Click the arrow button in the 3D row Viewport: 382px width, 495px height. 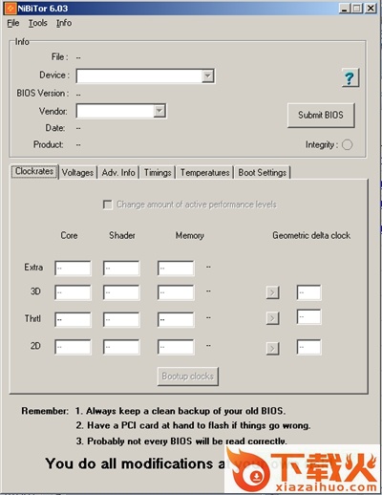click(x=272, y=292)
